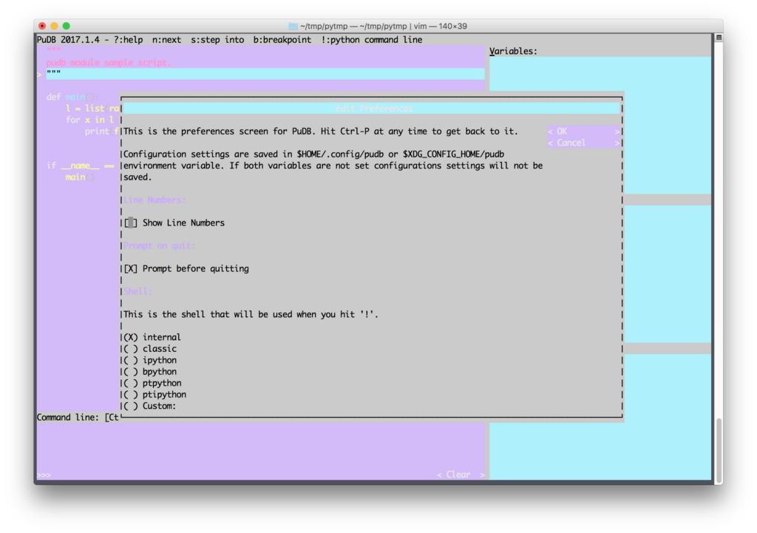Image resolution: width=757 pixels, height=533 pixels.
Task: Click the !:python command line hint
Action: (x=372, y=40)
